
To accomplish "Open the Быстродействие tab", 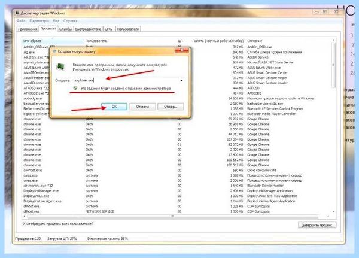I will [88, 29].
